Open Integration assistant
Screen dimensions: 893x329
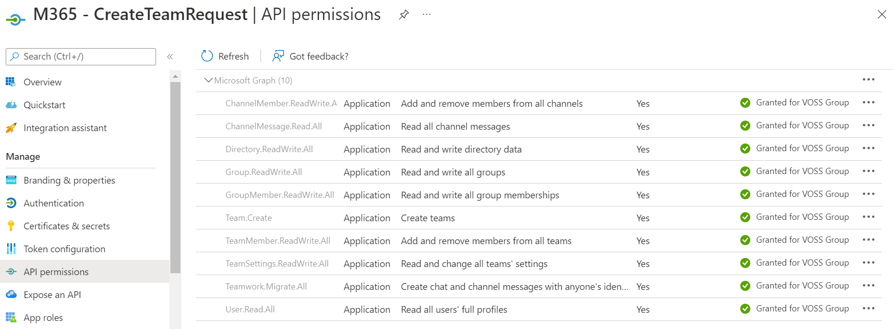click(x=65, y=128)
